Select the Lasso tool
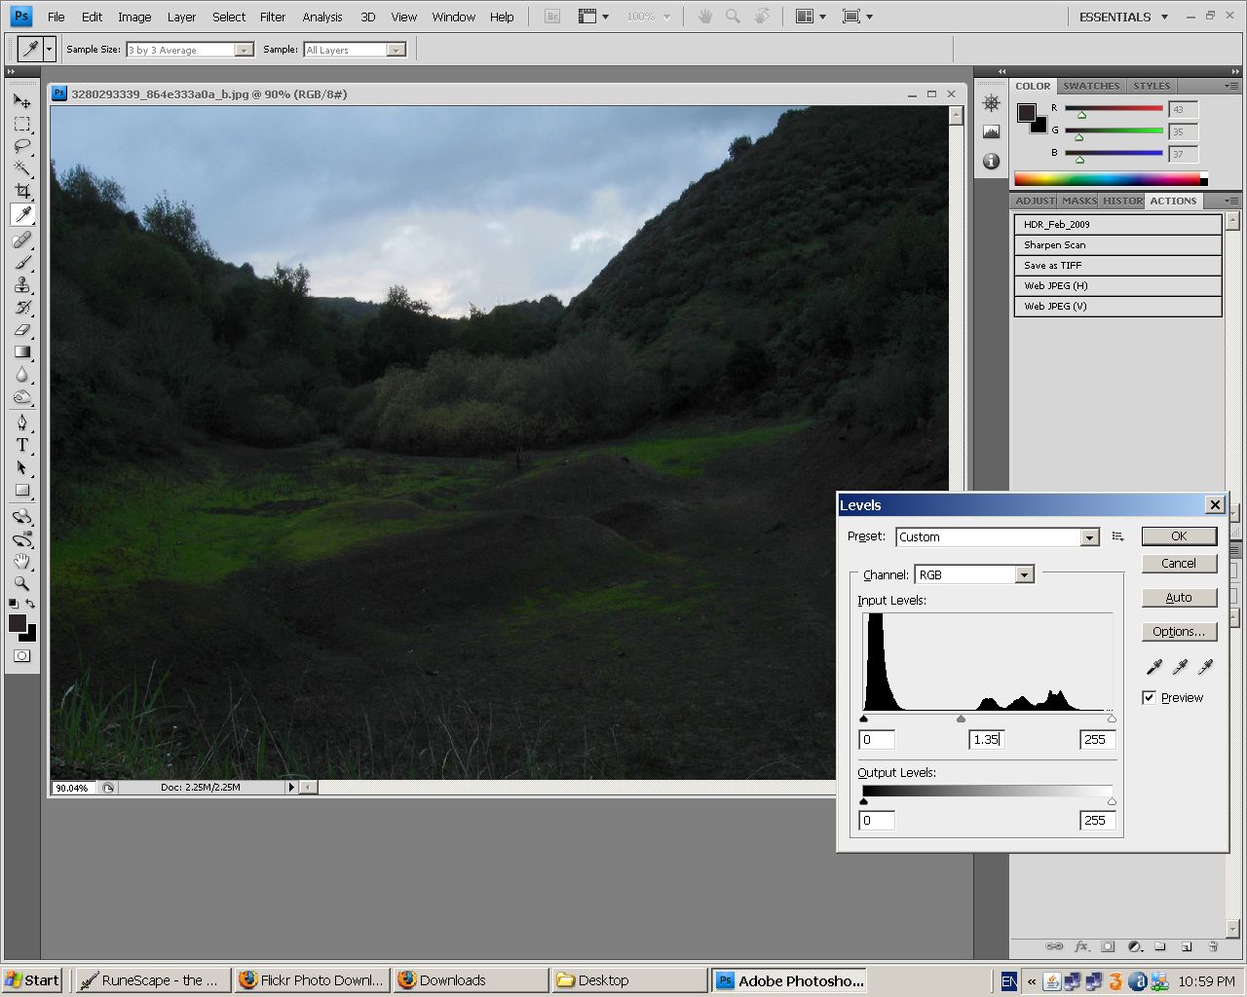 pos(21,146)
